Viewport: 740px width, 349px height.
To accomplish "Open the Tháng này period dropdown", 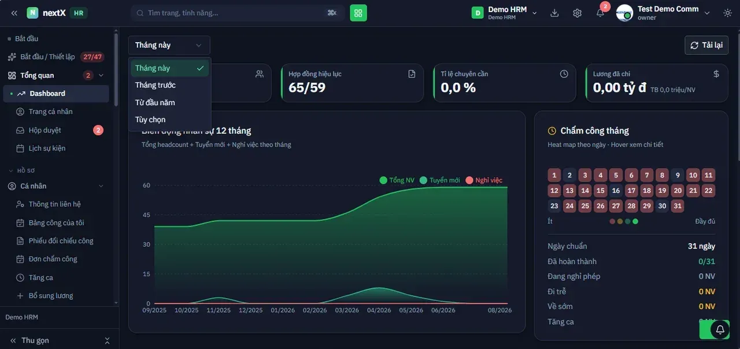I will click(x=169, y=45).
